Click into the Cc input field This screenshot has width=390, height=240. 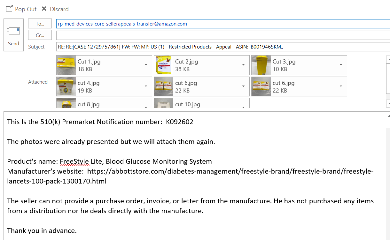tap(223, 35)
